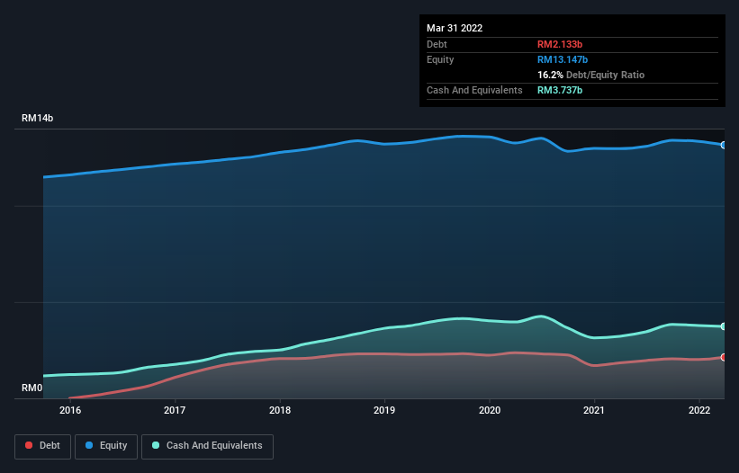The image size is (739, 473).
Task: Click Cash And Equivalents label in tooltip
Action: click(474, 90)
